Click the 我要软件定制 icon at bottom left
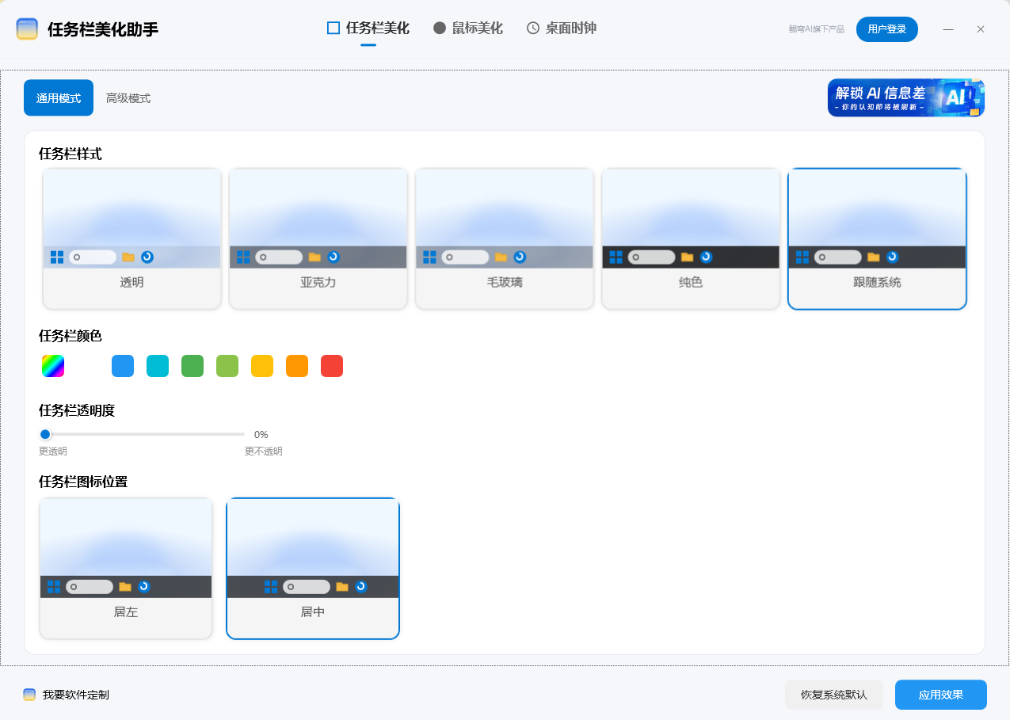The image size is (1010, 720). (30, 695)
